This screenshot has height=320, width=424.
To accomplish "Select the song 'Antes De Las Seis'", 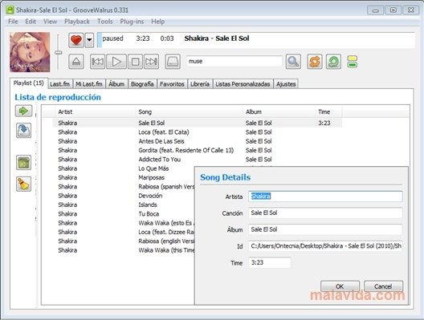I will pyautogui.click(x=161, y=141).
